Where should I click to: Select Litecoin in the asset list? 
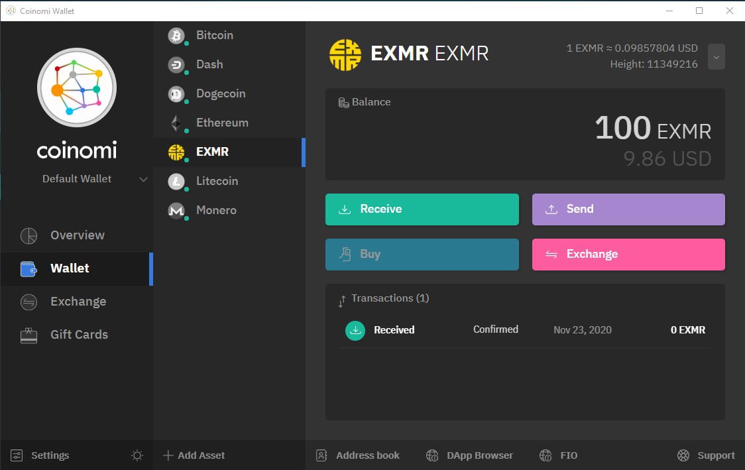pos(229,182)
